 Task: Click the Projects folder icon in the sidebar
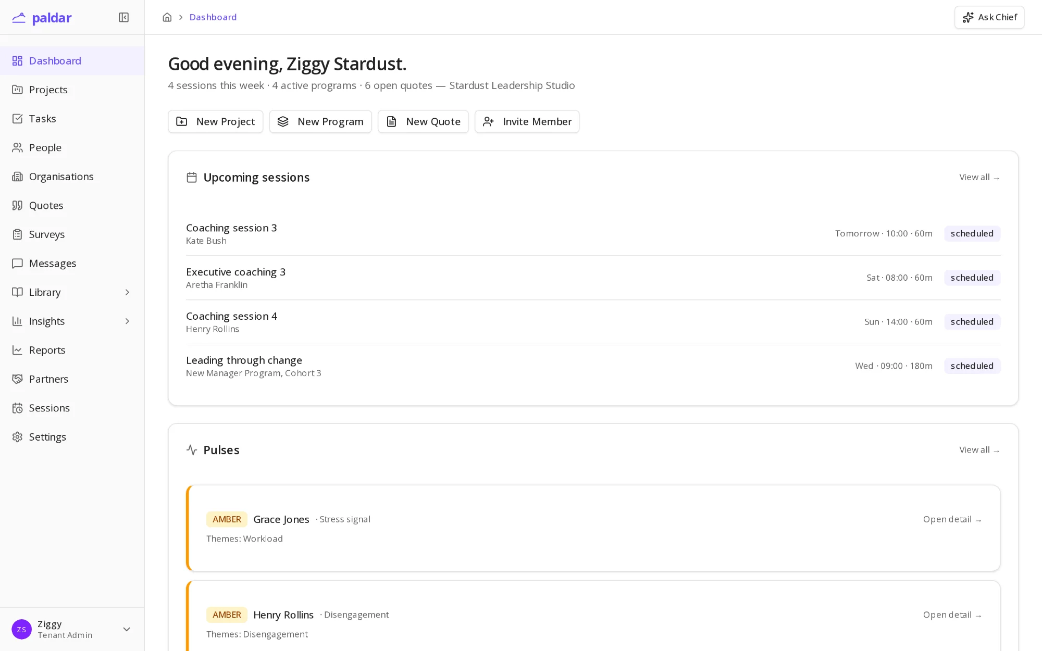tap(18, 90)
